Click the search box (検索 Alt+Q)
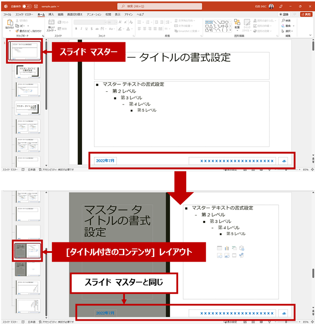 [x=157, y=7]
